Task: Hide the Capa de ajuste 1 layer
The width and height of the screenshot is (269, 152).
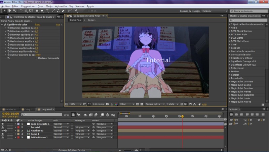Action: point(3,124)
